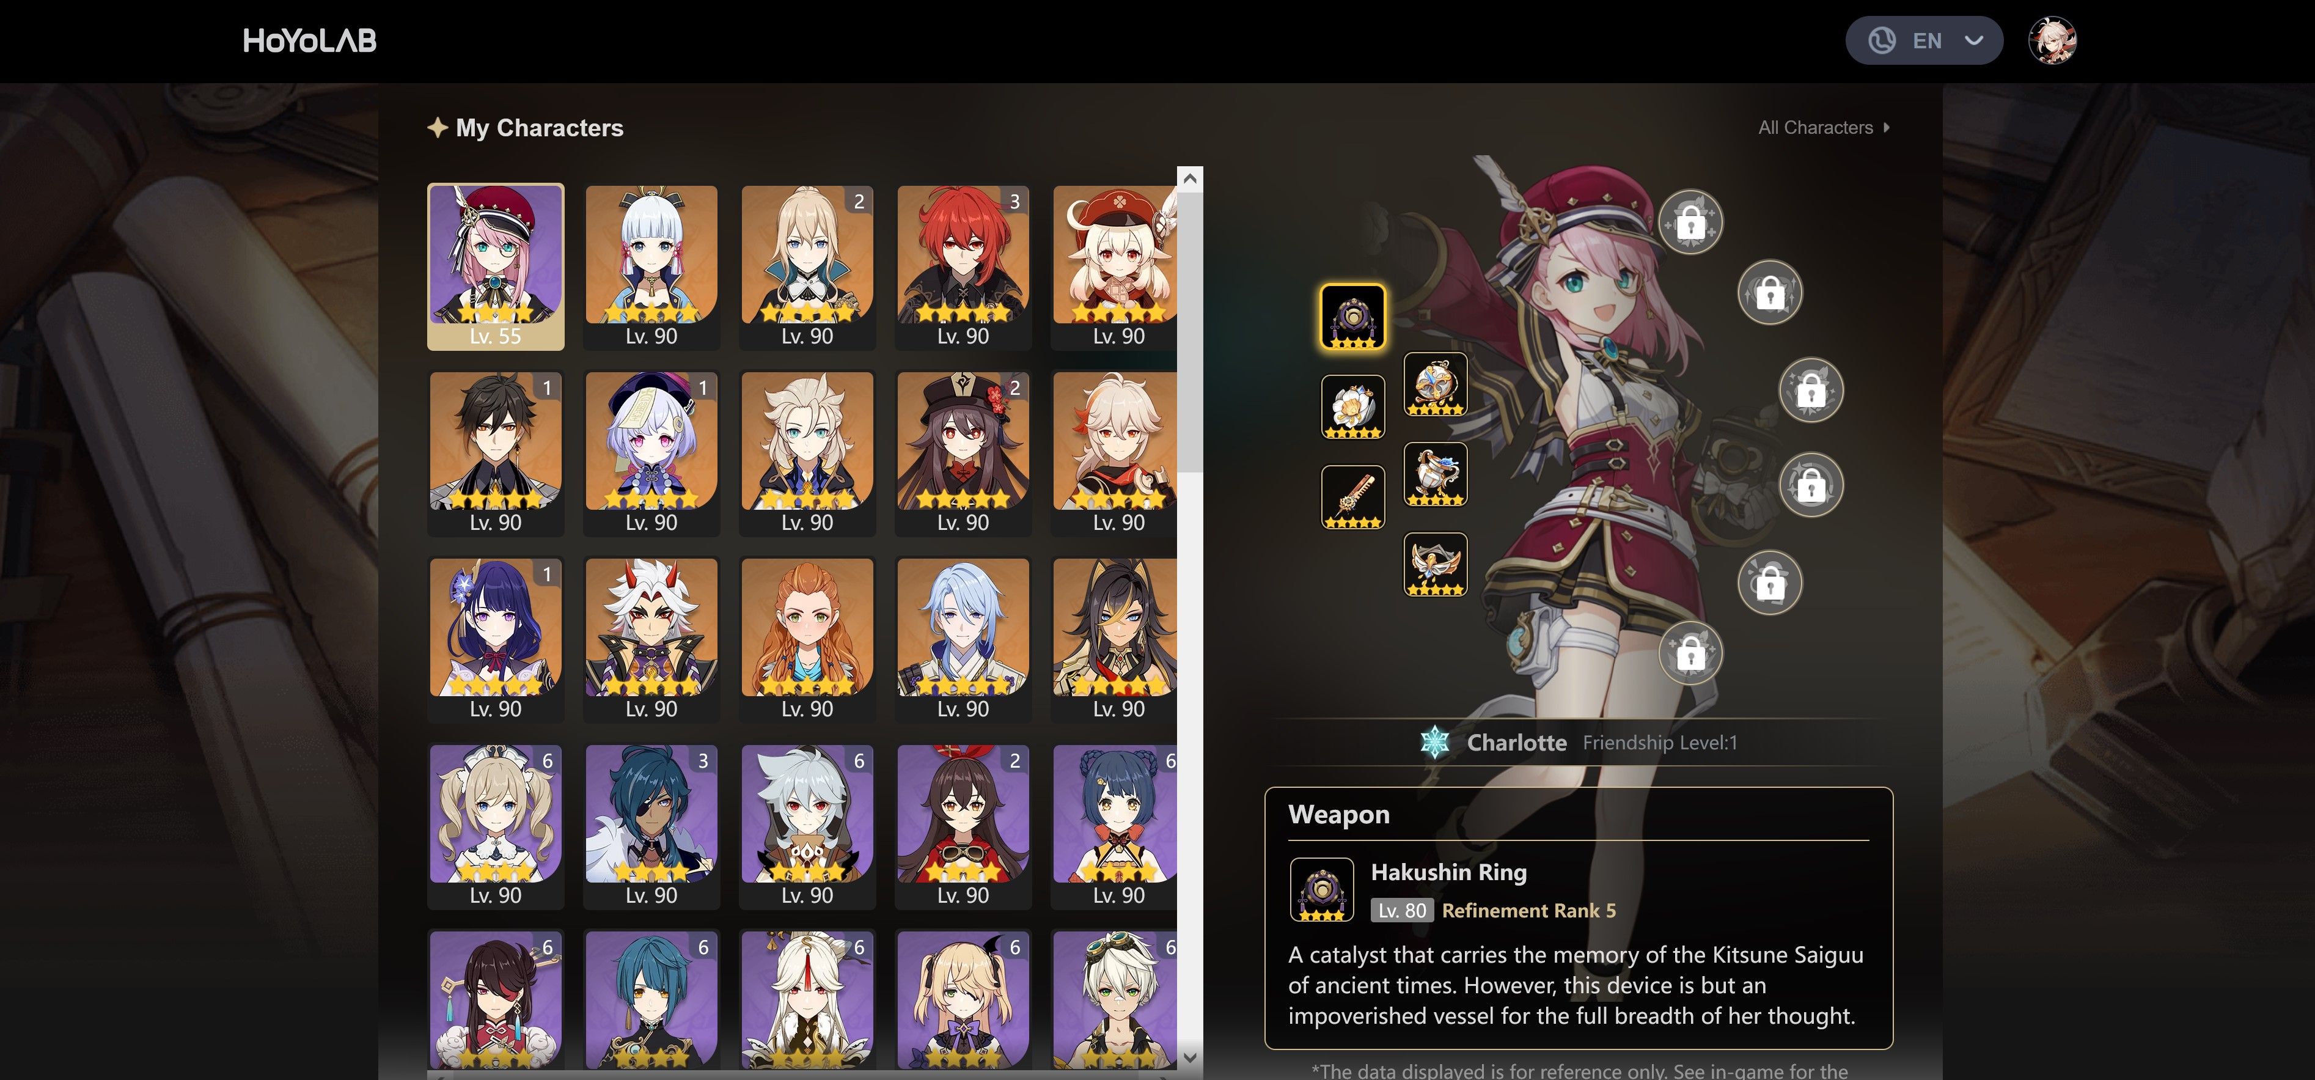Click the character list scroll down arrow
Screen dimensions: 2315x1080
point(1190,1057)
